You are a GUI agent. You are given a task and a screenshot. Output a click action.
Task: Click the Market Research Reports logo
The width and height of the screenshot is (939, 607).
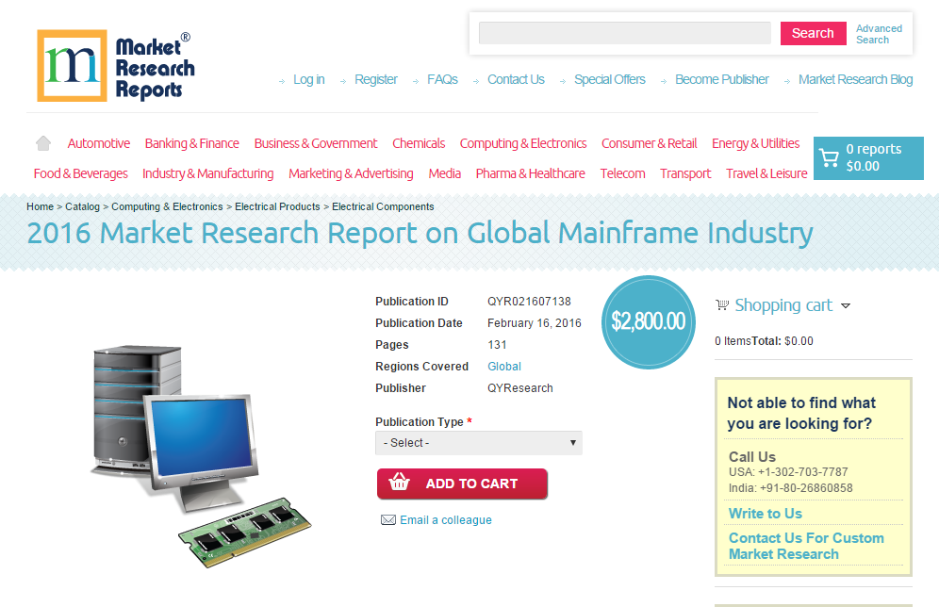point(116,66)
